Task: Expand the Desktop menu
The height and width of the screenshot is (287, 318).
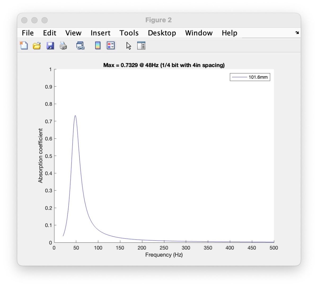Action: [x=162, y=33]
